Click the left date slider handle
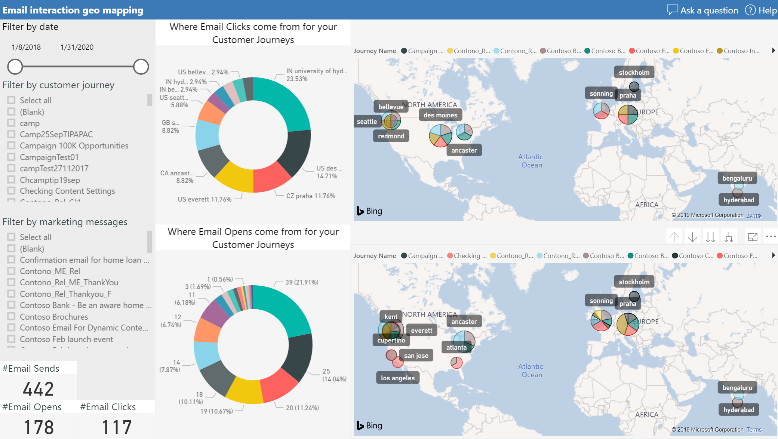 pyautogui.click(x=15, y=67)
